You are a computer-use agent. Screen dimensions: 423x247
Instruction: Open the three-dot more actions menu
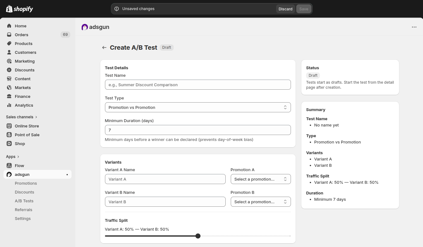tap(414, 27)
